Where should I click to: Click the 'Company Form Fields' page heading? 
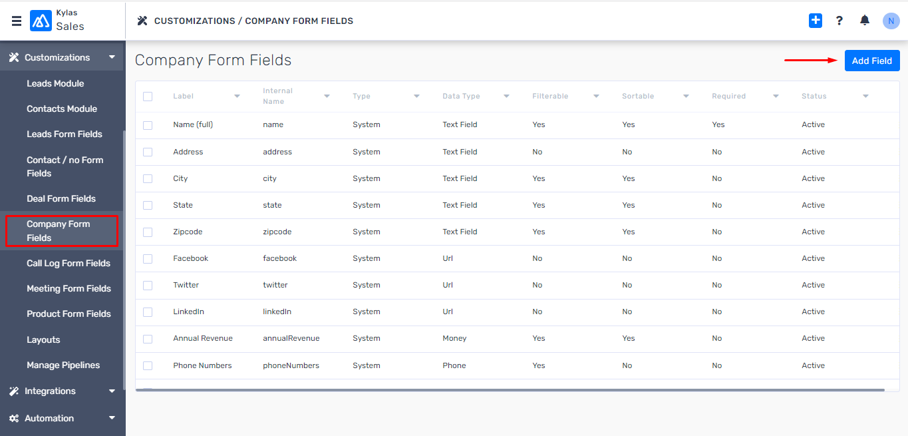click(x=214, y=60)
